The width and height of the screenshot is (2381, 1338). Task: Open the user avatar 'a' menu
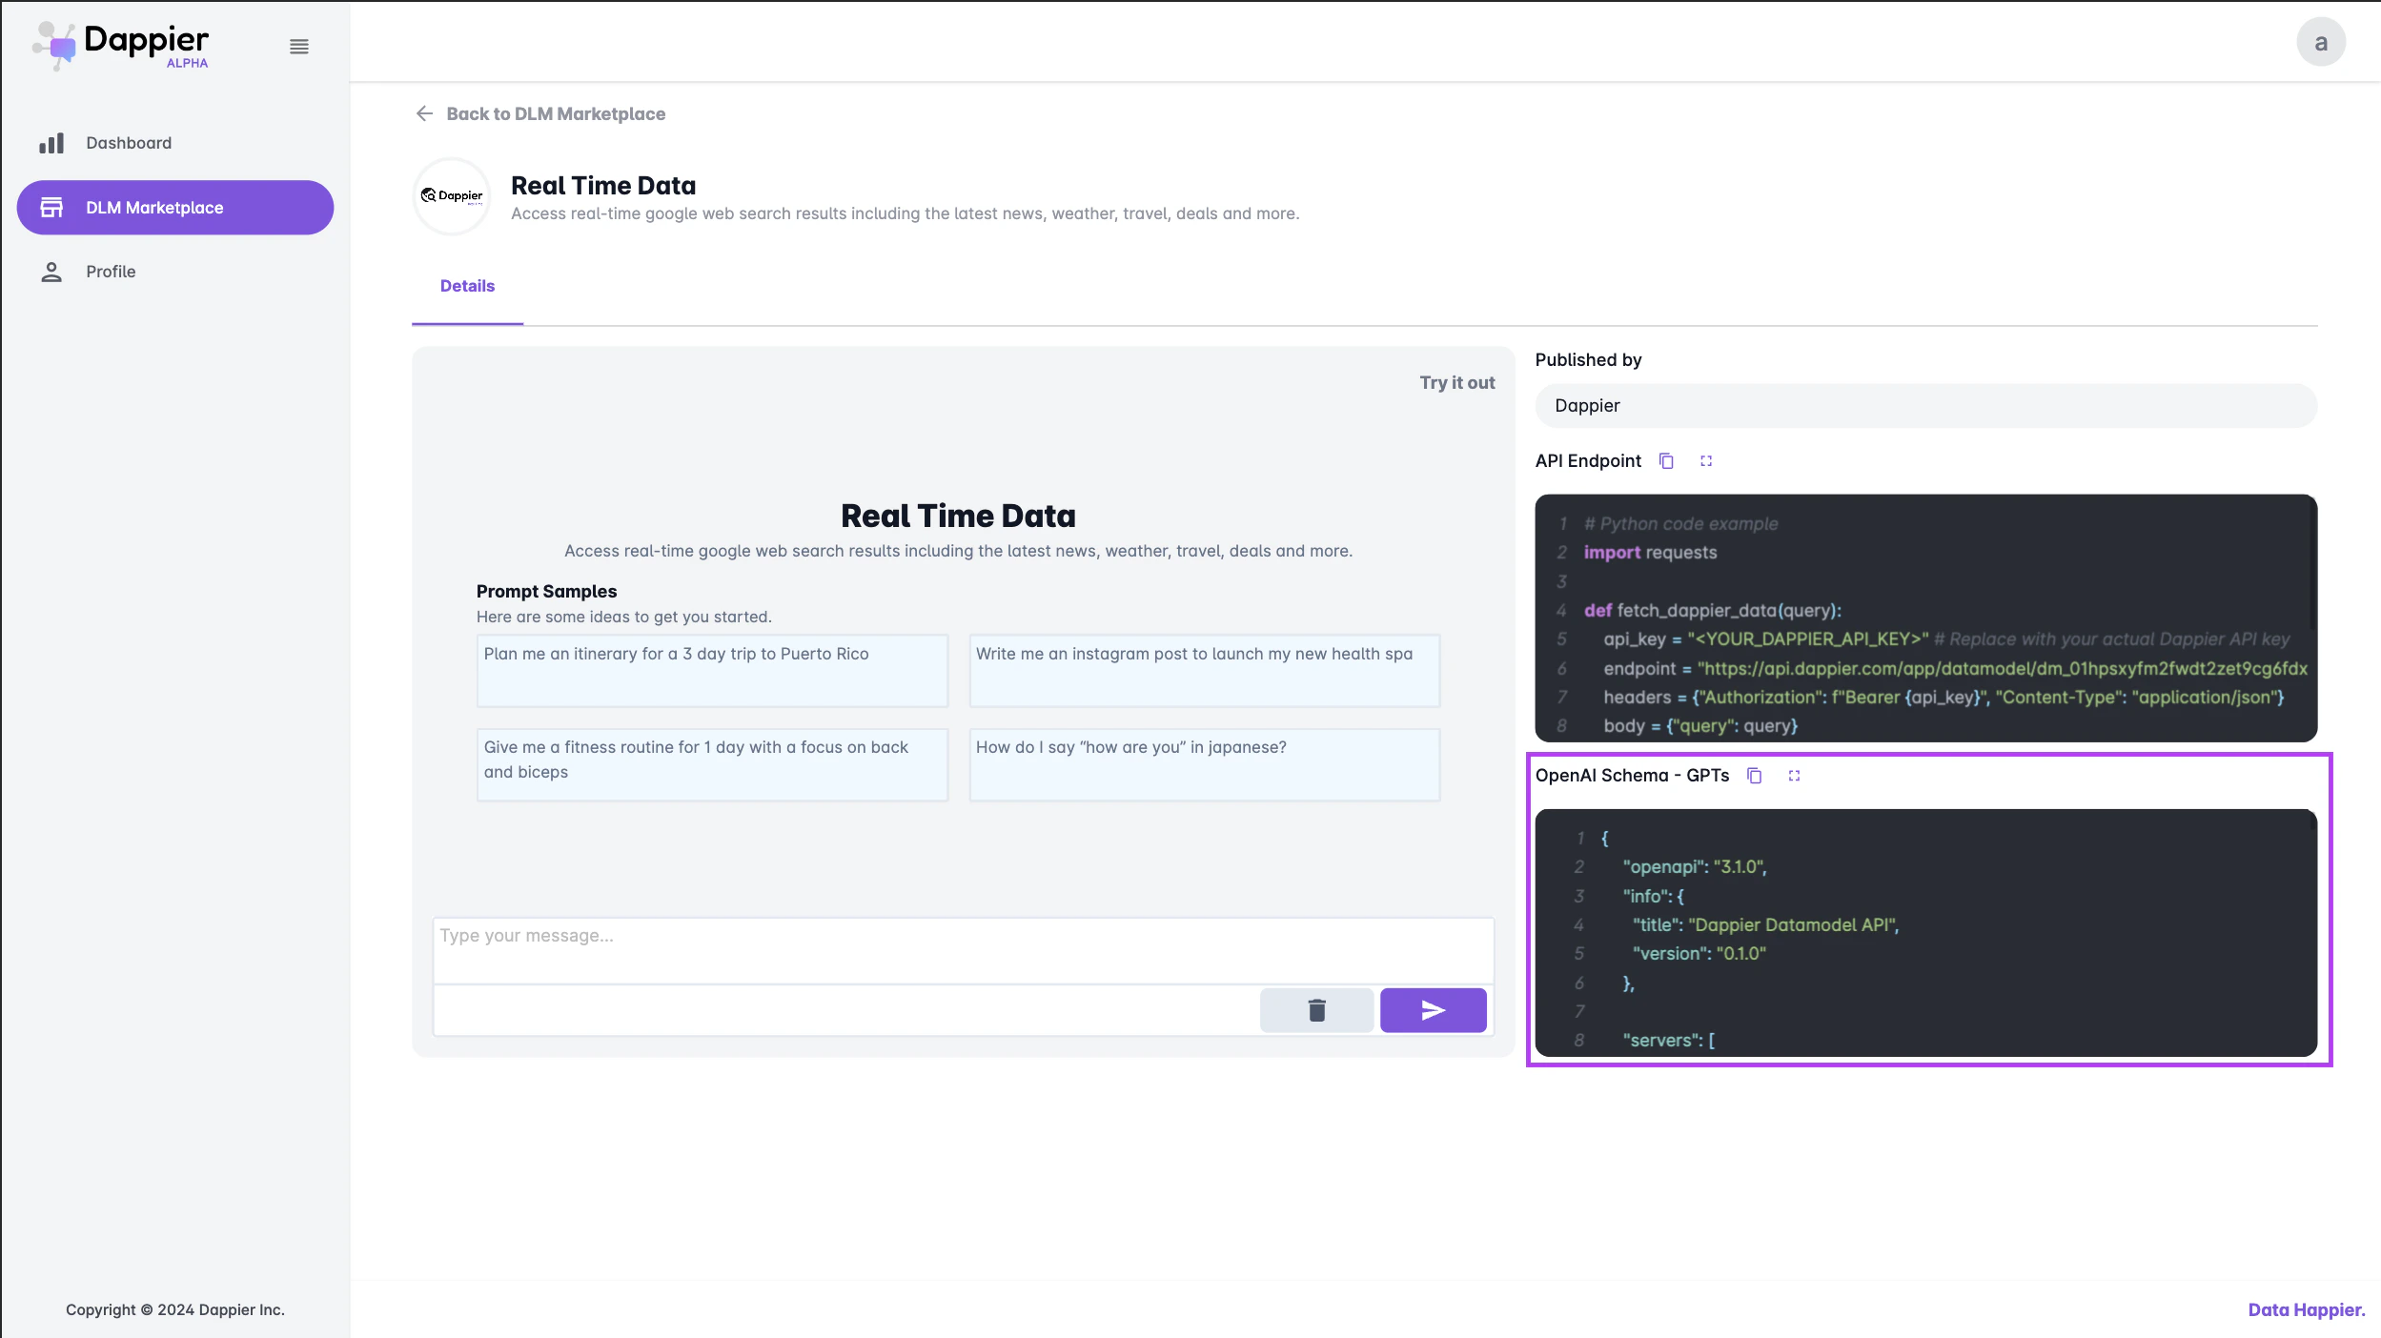(2320, 42)
